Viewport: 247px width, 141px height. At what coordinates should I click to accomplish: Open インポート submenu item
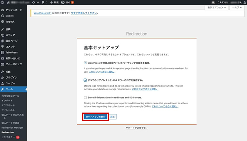point(7,101)
